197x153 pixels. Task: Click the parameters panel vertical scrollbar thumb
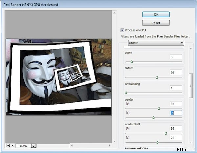191,86
